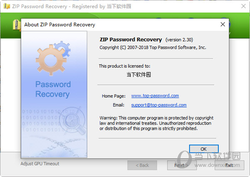
Task: Close the About ZIP Password Recovery dialog
Action: click(223, 25)
